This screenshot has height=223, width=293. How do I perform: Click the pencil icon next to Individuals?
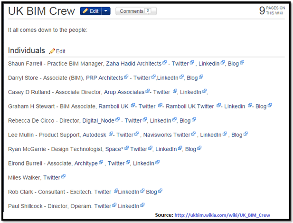pyautogui.click(x=52, y=51)
